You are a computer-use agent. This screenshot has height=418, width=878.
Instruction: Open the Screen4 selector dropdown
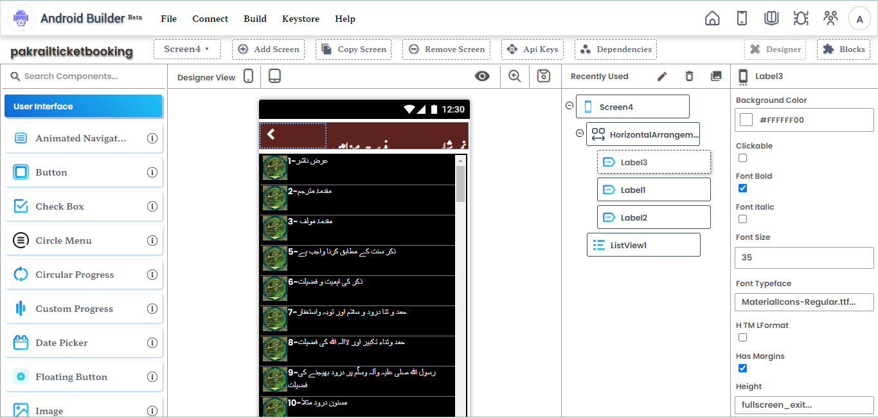187,49
